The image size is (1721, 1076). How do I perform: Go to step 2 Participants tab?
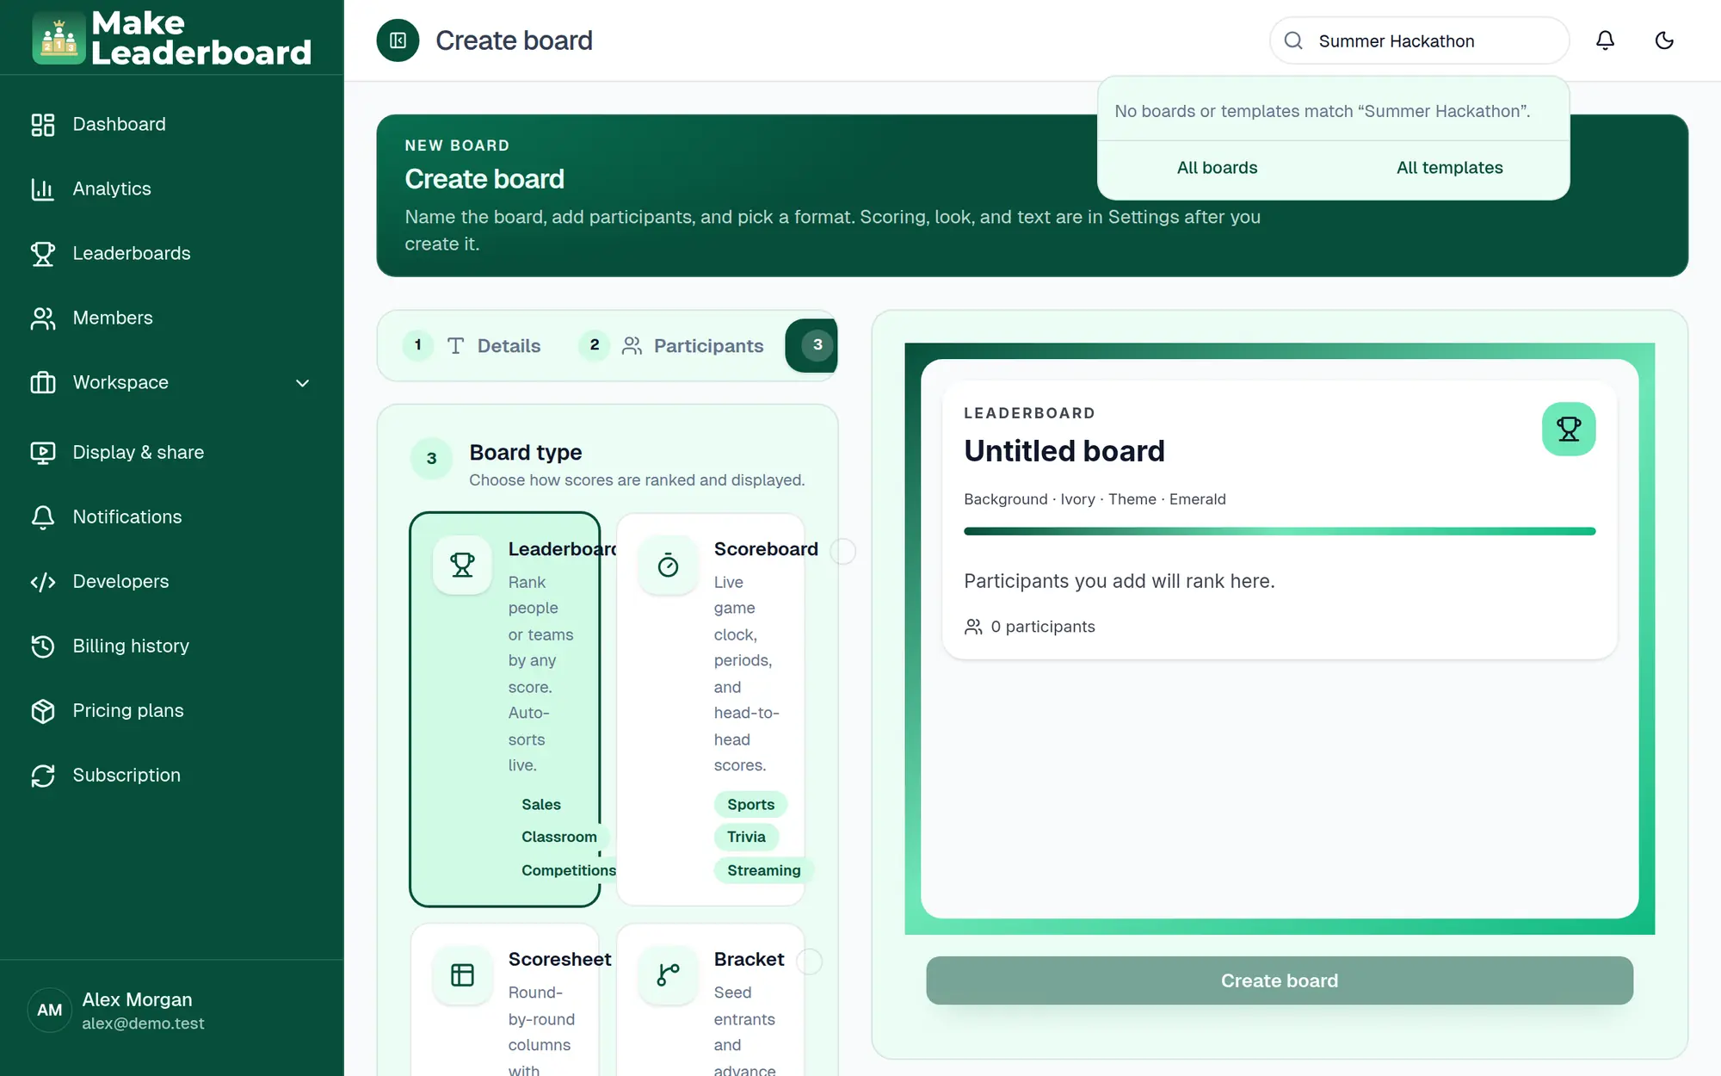[671, 345]
